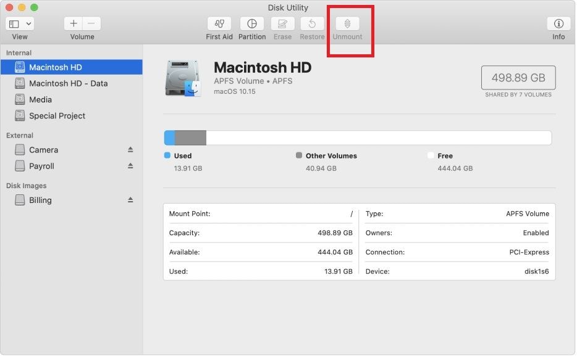Open the View dropdown chevron

28,24
